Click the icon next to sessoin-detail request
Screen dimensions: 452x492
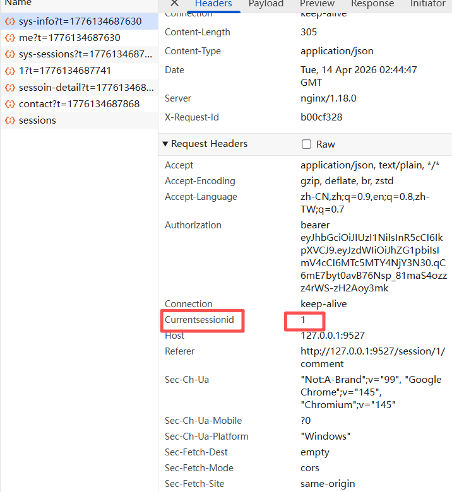pyautogui.click(x=10, y=87)
